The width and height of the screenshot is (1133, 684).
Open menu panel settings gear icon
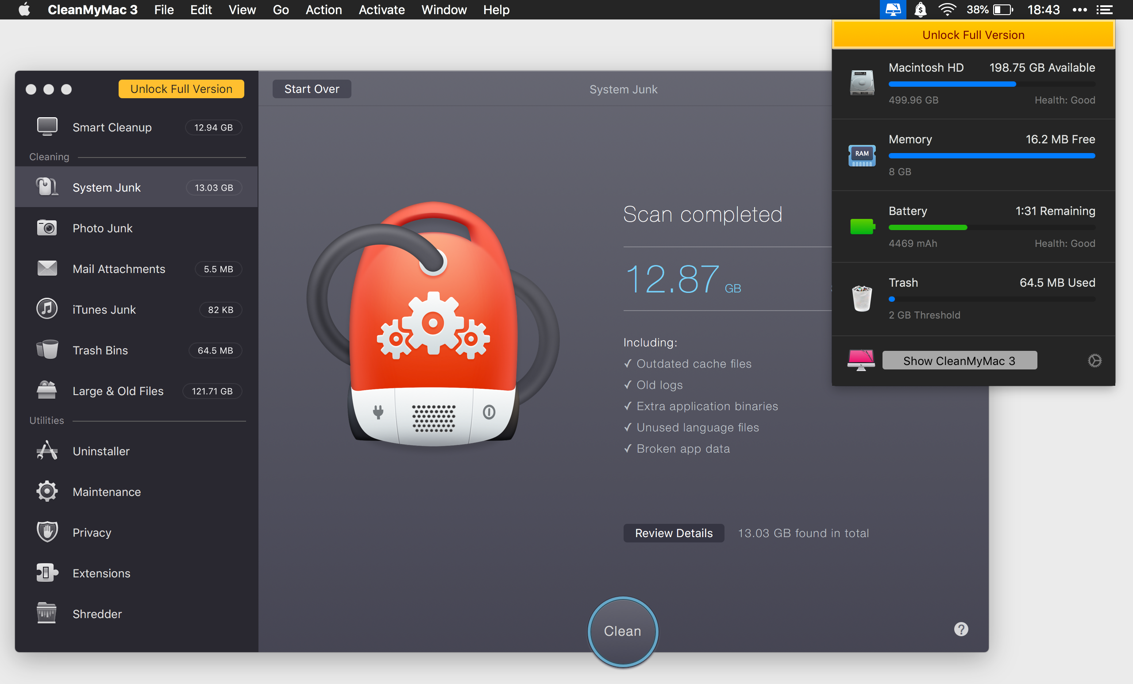[x=1094, y=361]
